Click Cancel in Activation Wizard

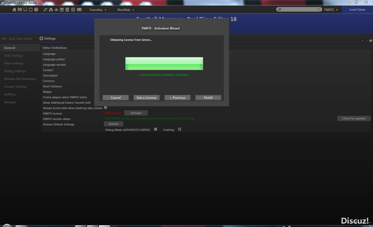pyautogui.click(x=116, y=97)
